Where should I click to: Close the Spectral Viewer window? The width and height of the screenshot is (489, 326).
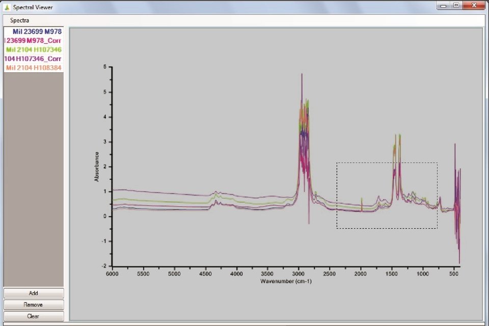click(474, 6)
